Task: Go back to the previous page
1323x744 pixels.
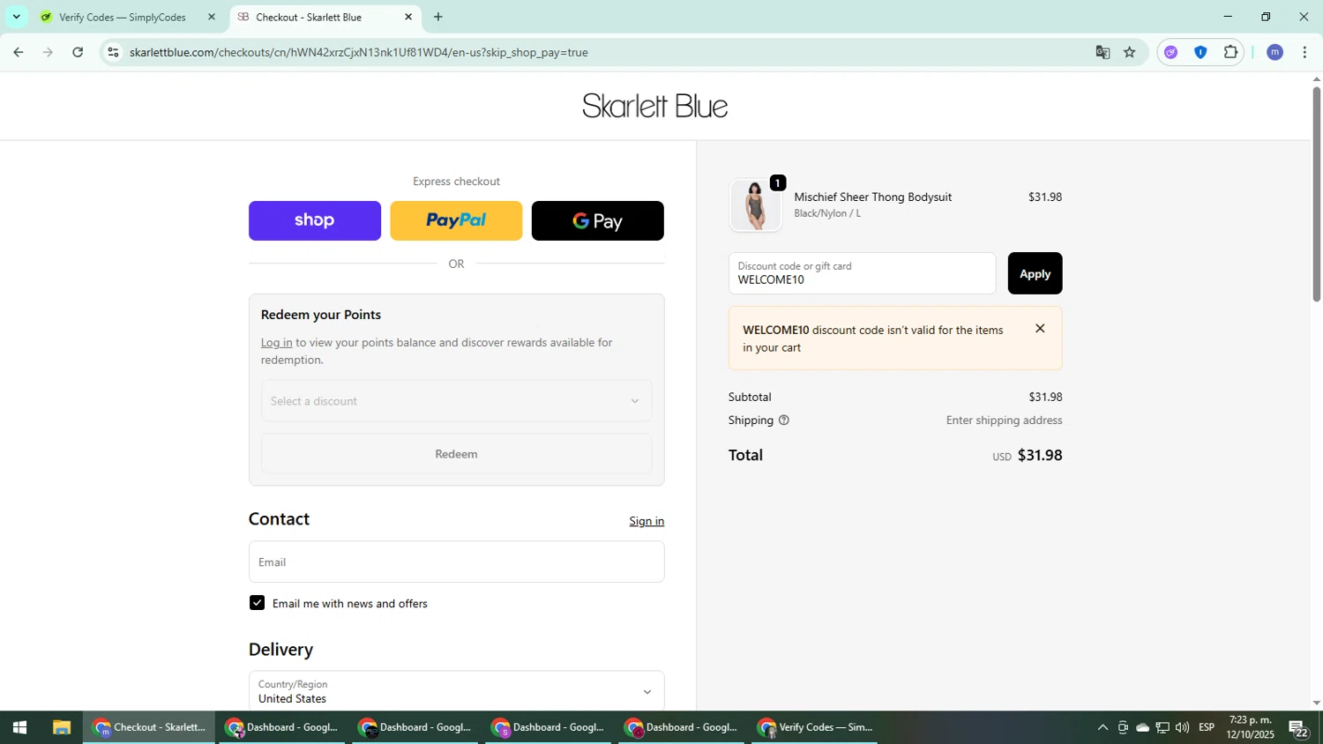Action: coord(18,52)
